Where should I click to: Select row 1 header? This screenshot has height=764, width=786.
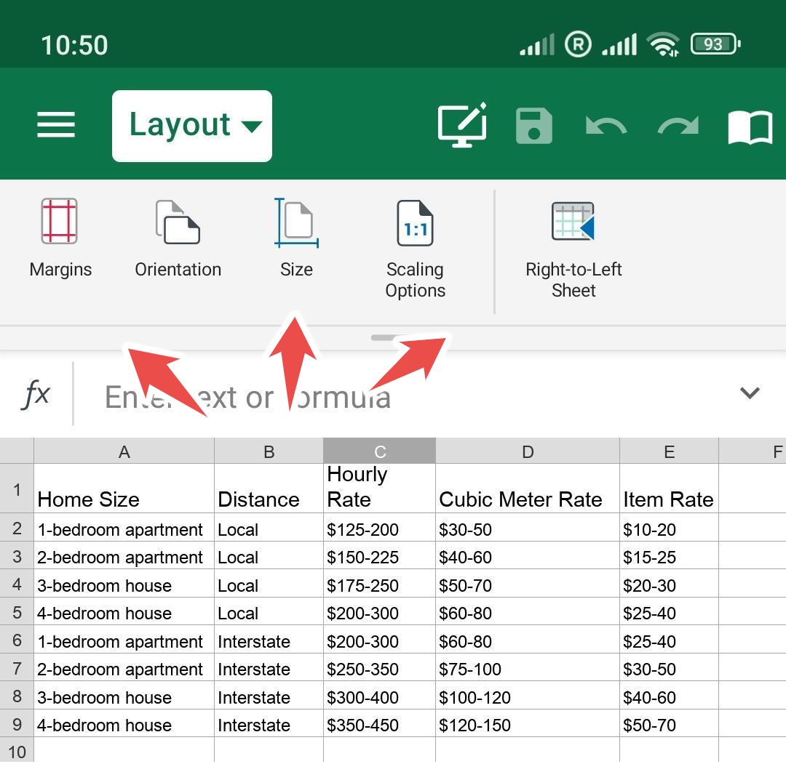[x=17, y=488]
